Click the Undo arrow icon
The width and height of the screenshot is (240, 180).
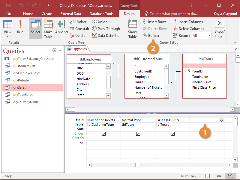pos(21,5)
